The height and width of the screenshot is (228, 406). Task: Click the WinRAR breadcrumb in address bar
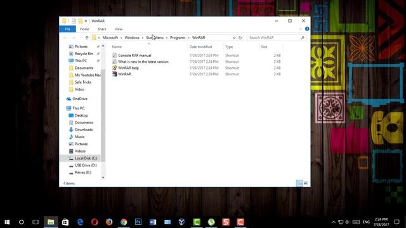click(x=199, y=38)
